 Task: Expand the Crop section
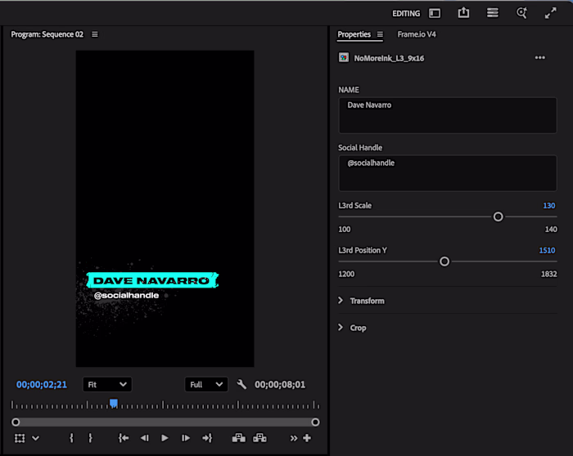click(341, 327)
